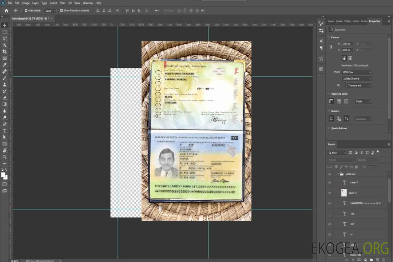
Task: Click the canvas width W field
Action: (x=348, y=44)
